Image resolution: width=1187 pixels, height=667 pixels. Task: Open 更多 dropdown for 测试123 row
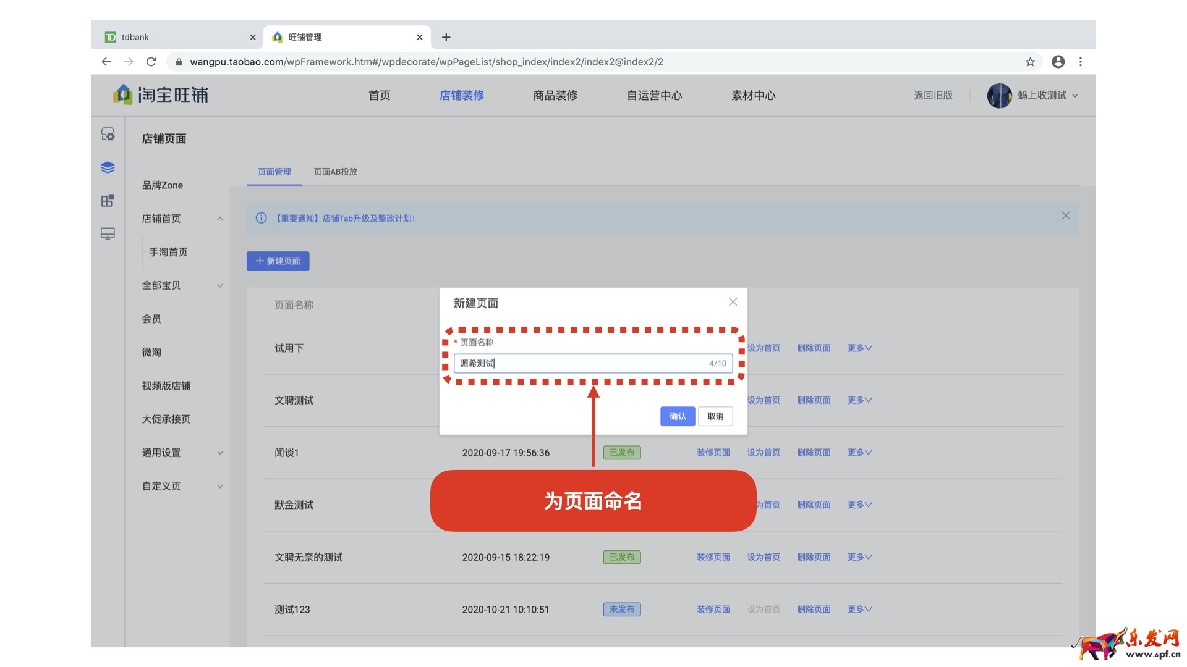coord(859,610)
